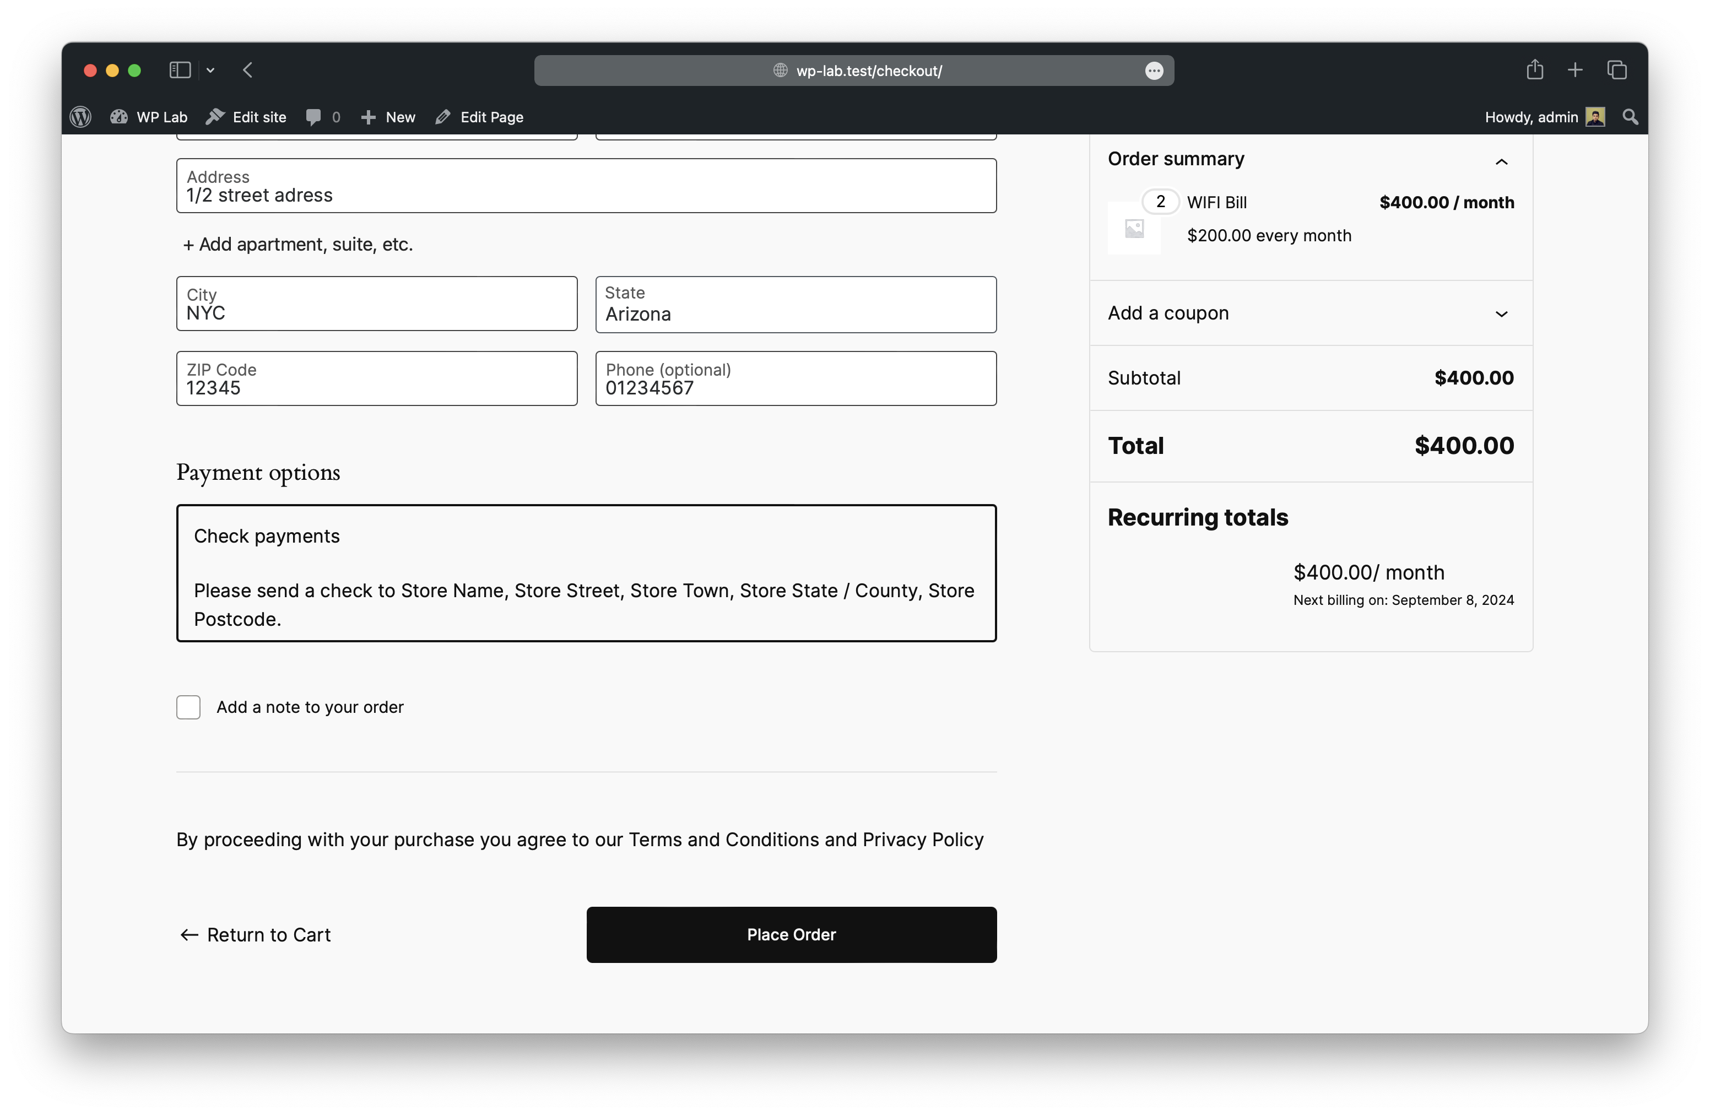This screenshot has width=1710, height=1115.
Task: Go back with the browser arrow
Action: point(248,69)
